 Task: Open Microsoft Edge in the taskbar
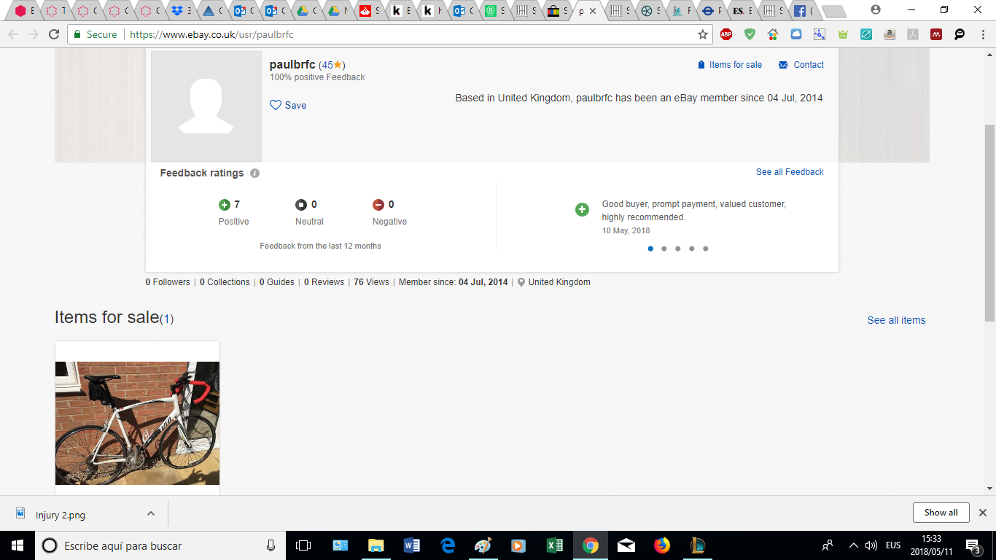448,545
